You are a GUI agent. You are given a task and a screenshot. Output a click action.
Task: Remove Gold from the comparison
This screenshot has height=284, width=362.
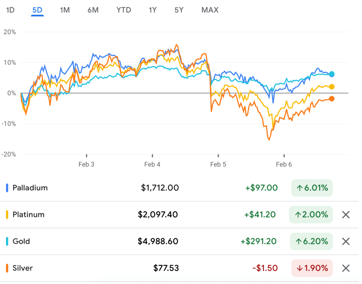tap(346, 242)
